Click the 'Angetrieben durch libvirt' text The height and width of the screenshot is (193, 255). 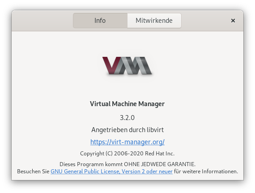click(x=127, y=130)
